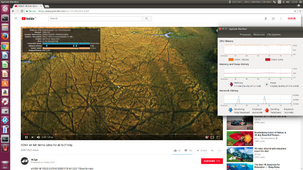Click the SIGN IN link
303x170 pixels.
pos(292,18)
